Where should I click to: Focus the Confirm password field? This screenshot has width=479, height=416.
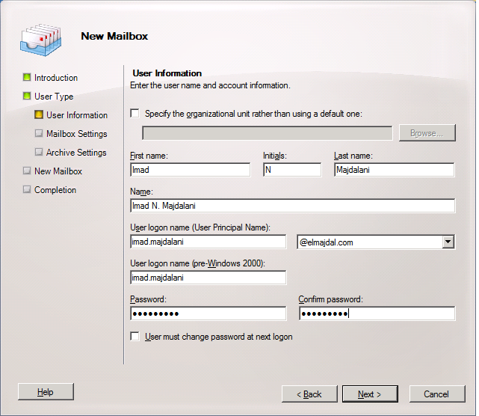pos(376,313)
